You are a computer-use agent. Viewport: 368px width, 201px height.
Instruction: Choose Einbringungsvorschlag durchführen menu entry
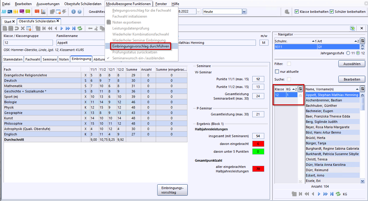pyautogui.click(x=141, y=46)
